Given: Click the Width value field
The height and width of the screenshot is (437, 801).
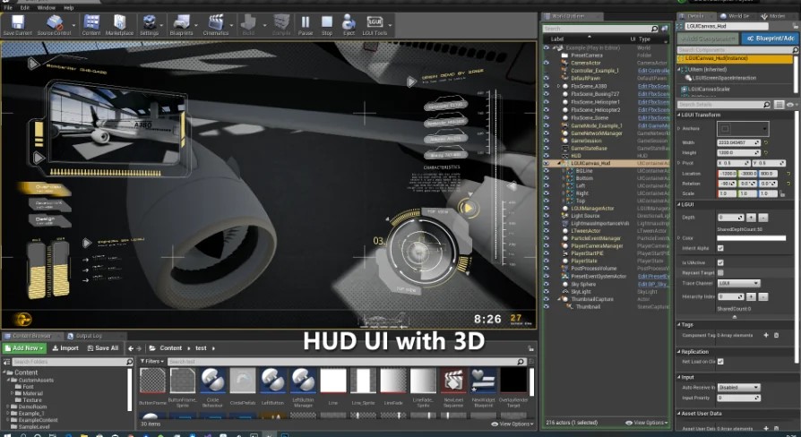Looking at the screenshot, I should 738,142.
